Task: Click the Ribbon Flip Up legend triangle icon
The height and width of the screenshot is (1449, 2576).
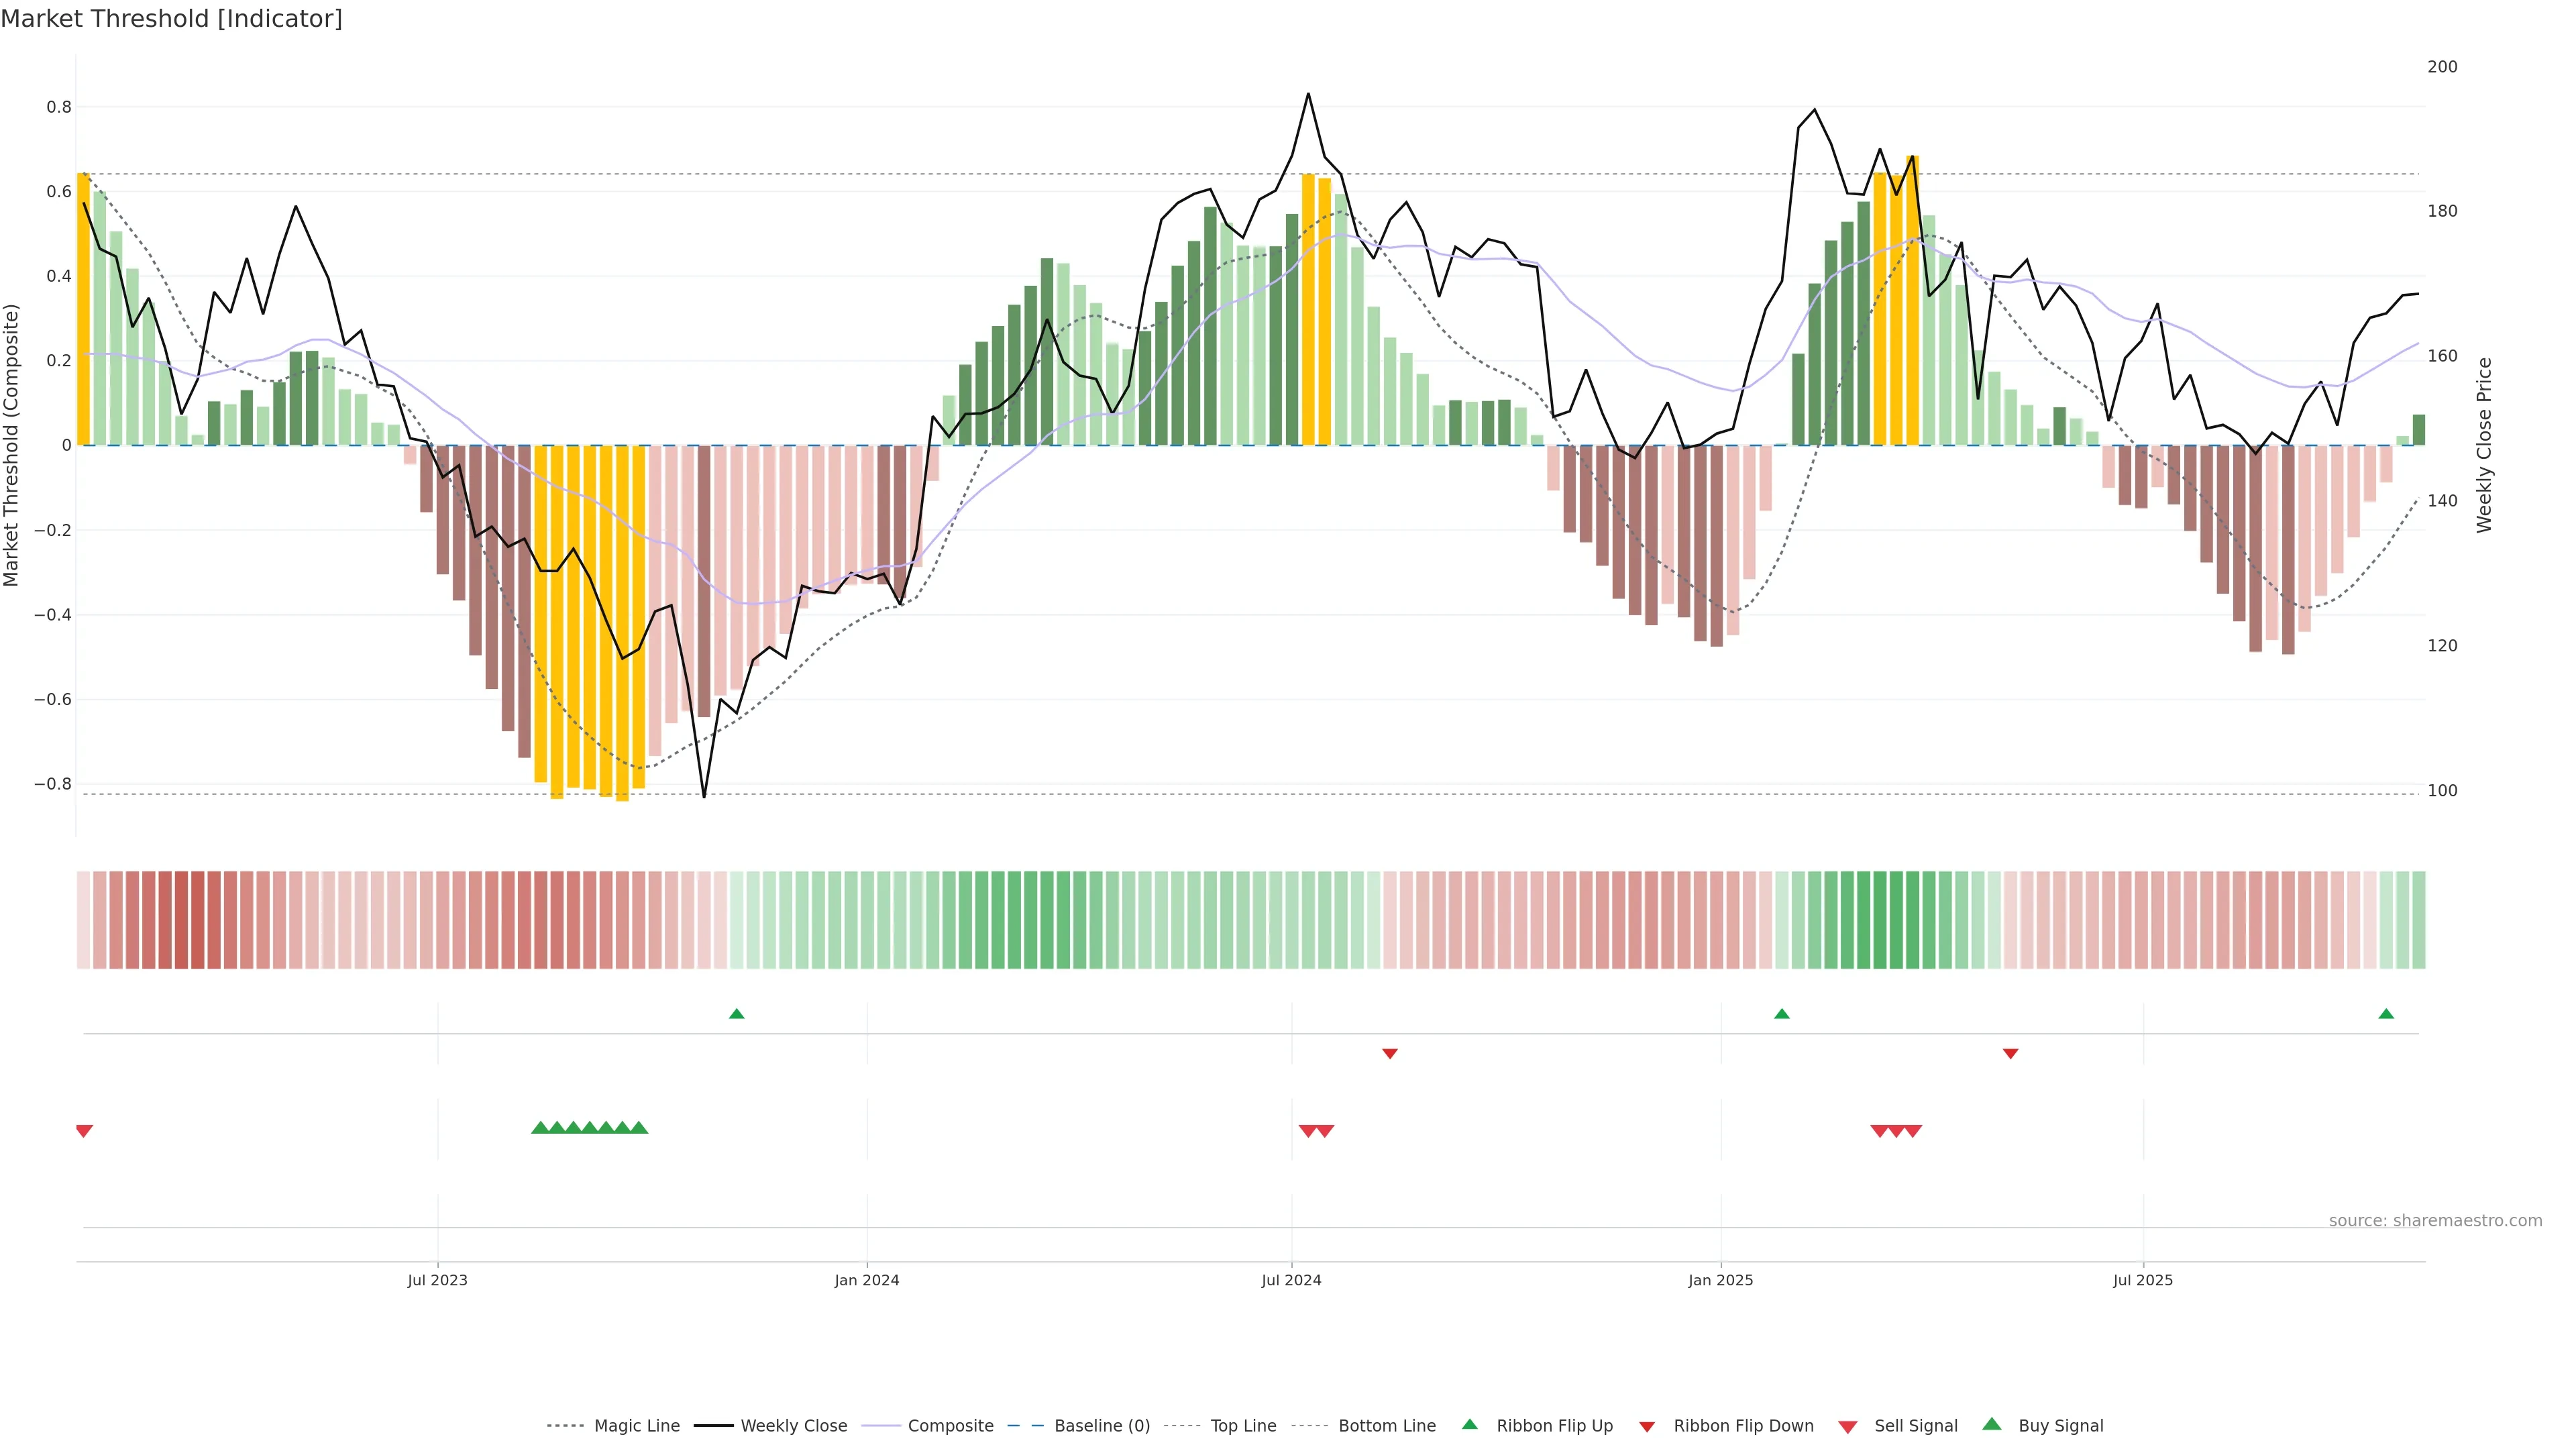Action: pos(1469,1424)
